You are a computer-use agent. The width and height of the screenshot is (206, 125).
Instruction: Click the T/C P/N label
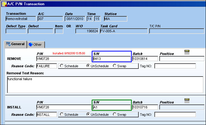click(x=155, y=26)
